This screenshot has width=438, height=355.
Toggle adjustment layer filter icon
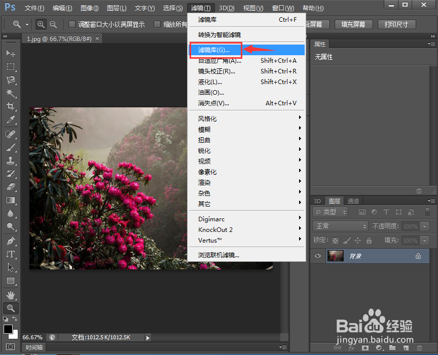(374, 212)
